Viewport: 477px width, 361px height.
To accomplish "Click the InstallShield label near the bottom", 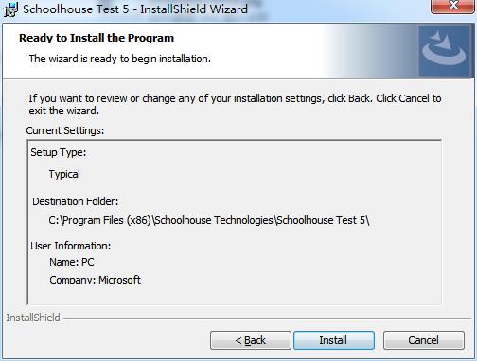I will click(33, 318).
